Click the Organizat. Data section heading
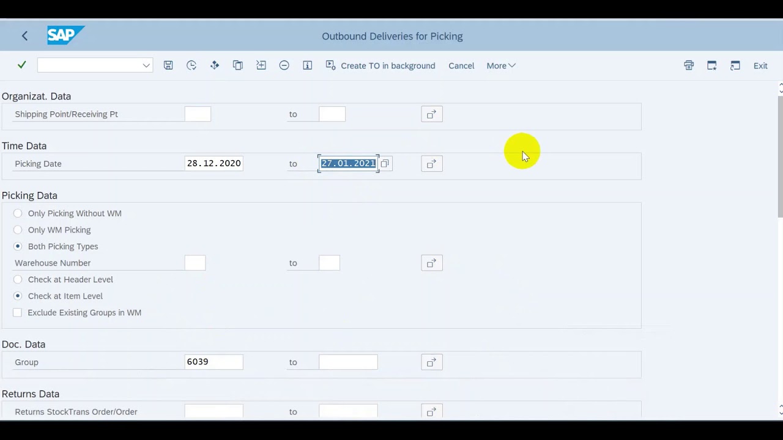The height and width of the screenshot is (440, 783). click(x=36, y=96)
